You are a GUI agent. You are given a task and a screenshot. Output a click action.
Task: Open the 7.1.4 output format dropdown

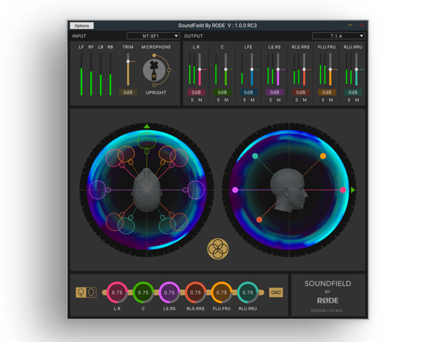tap(338, 36)
